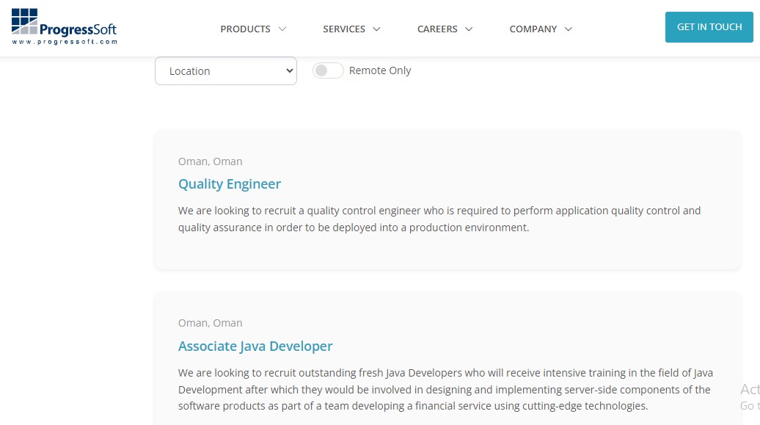Expand the chevron next to Products

(x=282, y=29)
